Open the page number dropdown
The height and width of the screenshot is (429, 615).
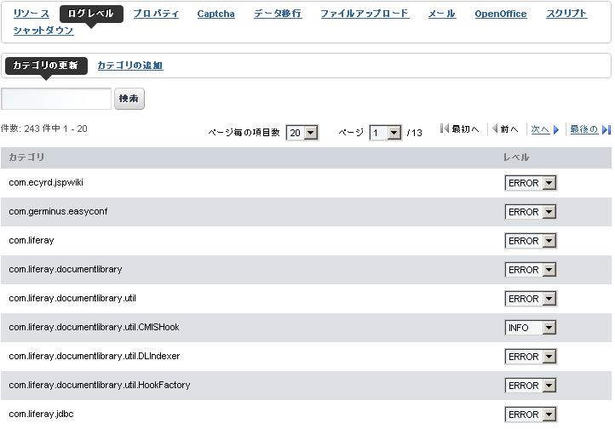pyautogui.click(x=385, y=133)
